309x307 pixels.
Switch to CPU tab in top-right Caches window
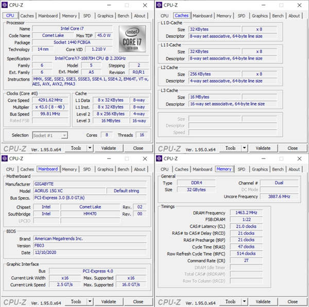click(164, 16)
